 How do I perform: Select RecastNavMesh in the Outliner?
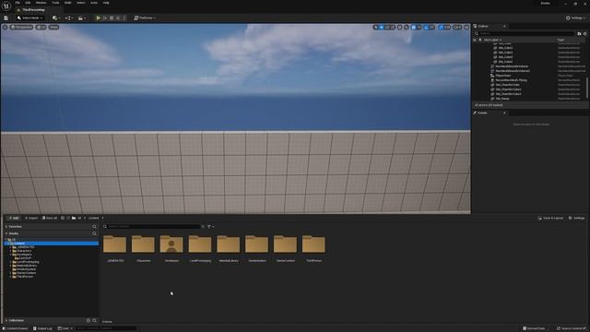click(x=511, y=80)
